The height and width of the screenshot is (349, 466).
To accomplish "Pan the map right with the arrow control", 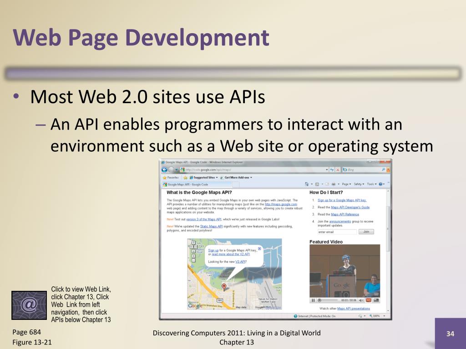I will 196,247.
